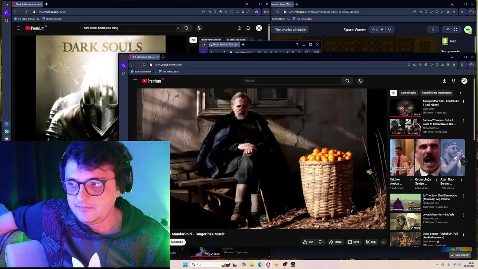This screenshot has height=269, width=478.
Task: Open options for By The Sea video
Action: coord(463,196)
